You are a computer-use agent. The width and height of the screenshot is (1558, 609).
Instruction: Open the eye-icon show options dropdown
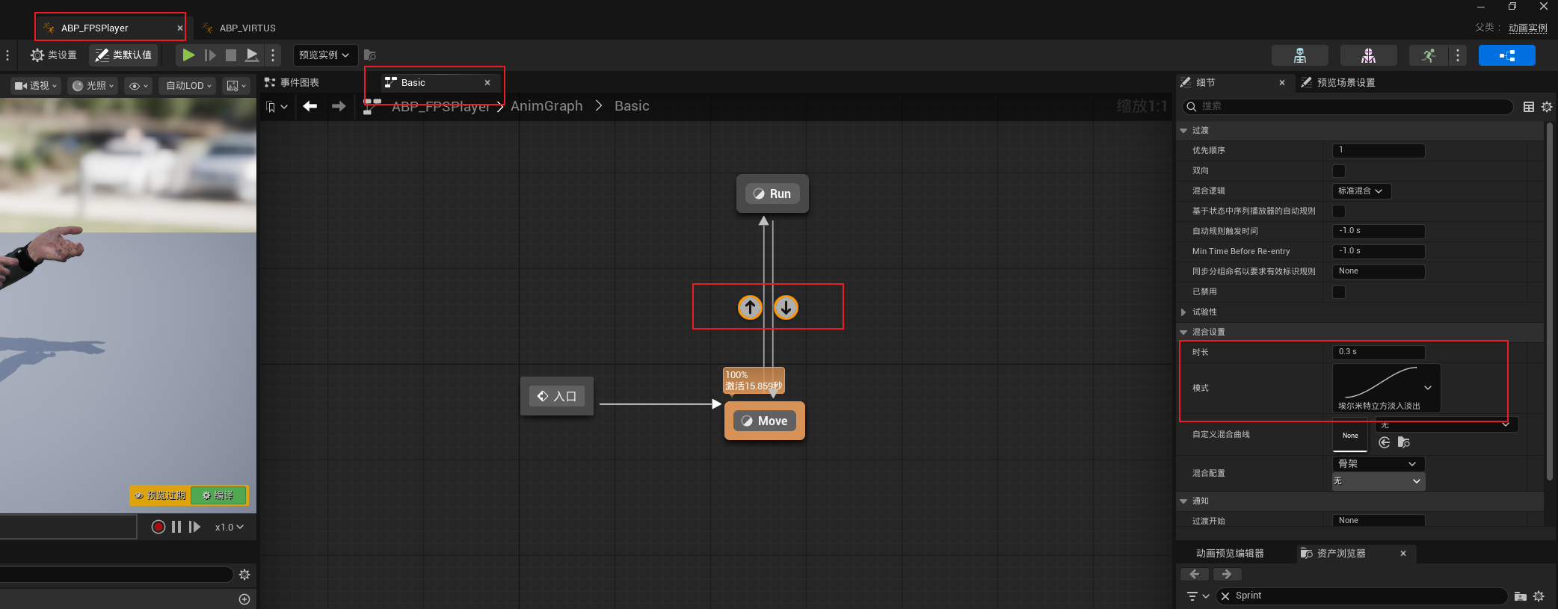click(x=138, y=86)
